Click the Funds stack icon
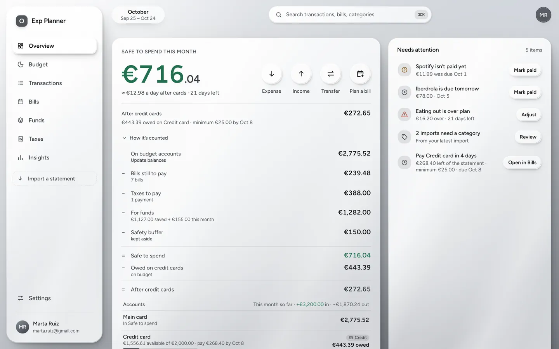559x349 pixels. tap(21, 120)
